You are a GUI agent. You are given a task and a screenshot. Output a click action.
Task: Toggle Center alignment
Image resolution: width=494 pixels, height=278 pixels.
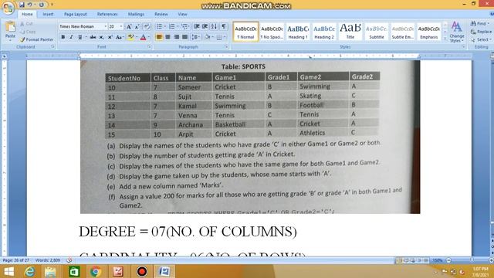167,37
